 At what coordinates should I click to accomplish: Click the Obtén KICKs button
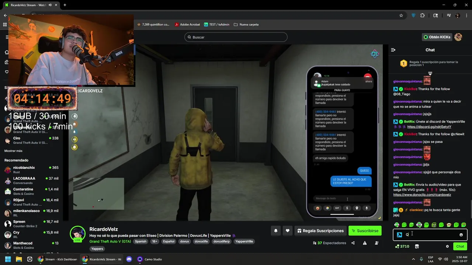(x=437, y=37)
